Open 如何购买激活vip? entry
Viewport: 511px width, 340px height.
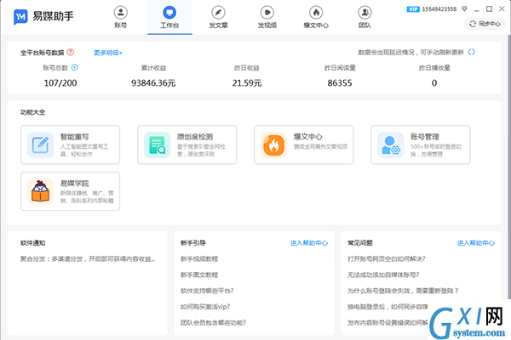pyautogui.click(x=205, y=307)
